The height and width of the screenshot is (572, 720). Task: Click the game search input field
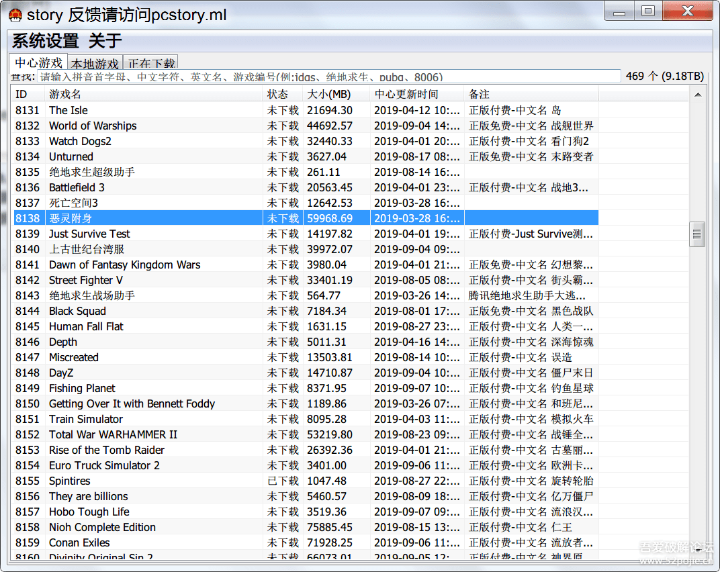[329, 77]
